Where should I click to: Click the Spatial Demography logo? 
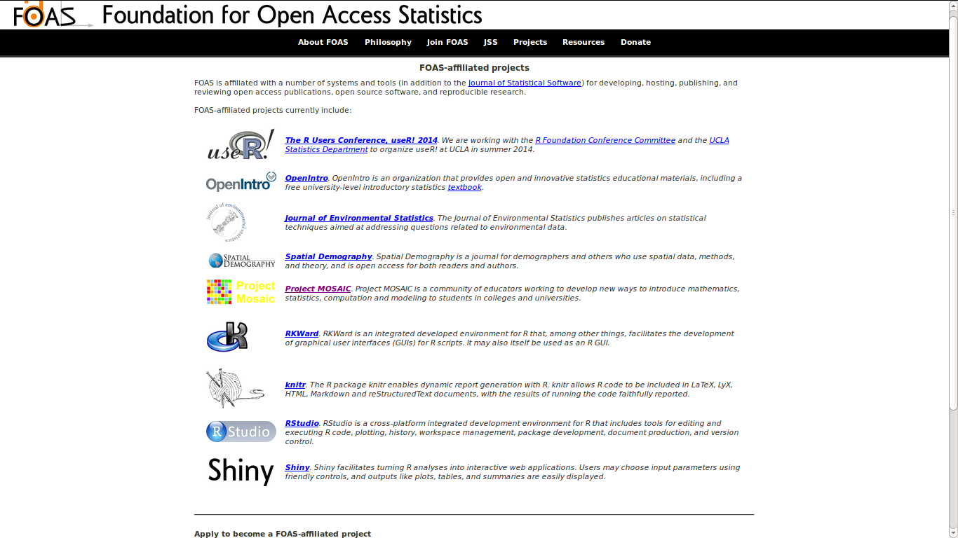coord(241,261)
